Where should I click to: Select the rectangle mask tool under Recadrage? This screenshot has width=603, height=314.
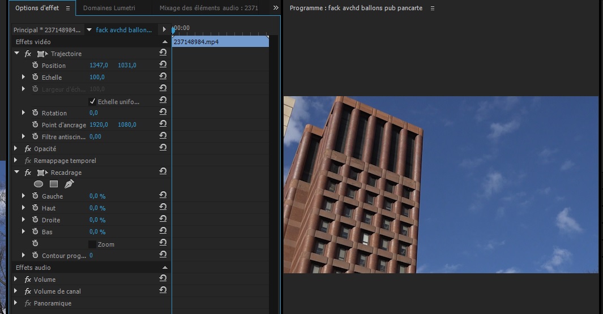(54, 184)
